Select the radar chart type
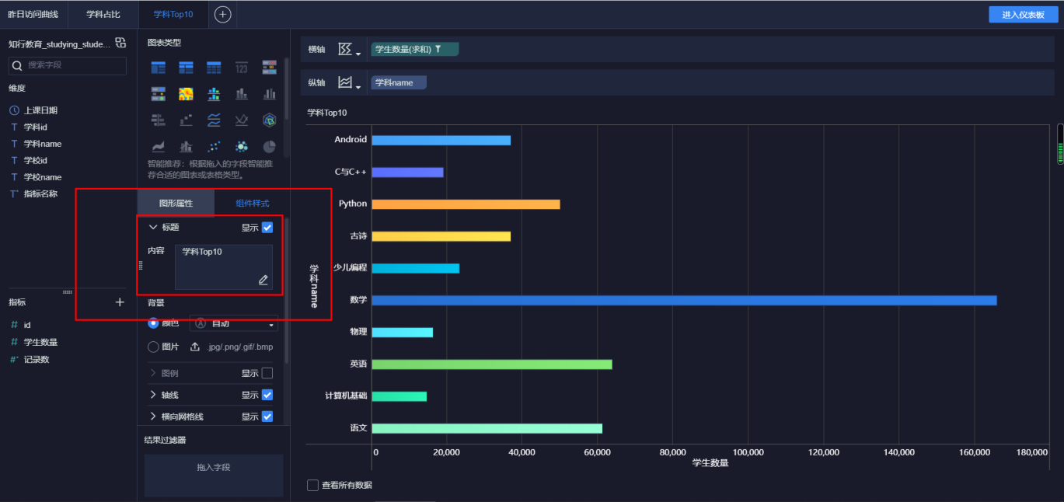1064x502 pixels. click(270, 120)
